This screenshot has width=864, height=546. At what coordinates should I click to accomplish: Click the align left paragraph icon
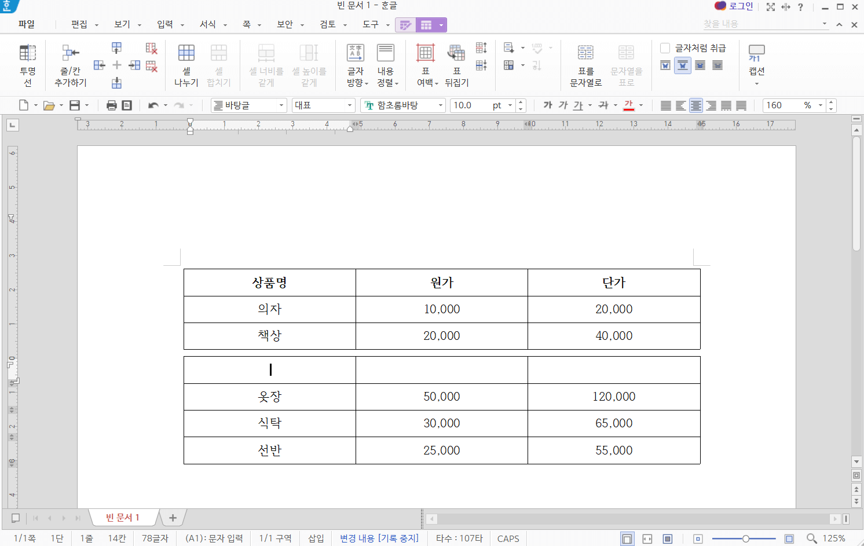pos(681,105)
